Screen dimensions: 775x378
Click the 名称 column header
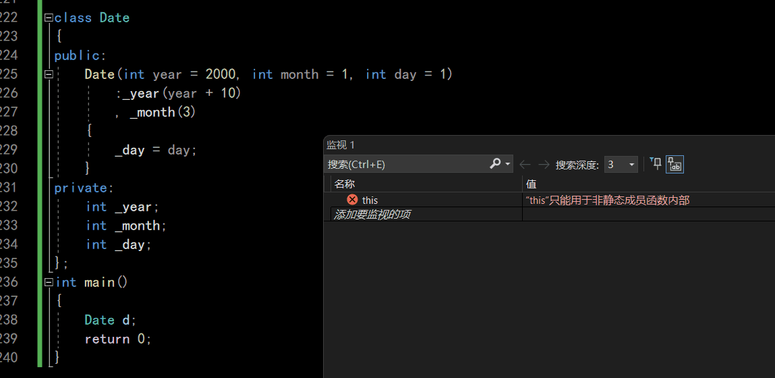(x=345, y=184)
